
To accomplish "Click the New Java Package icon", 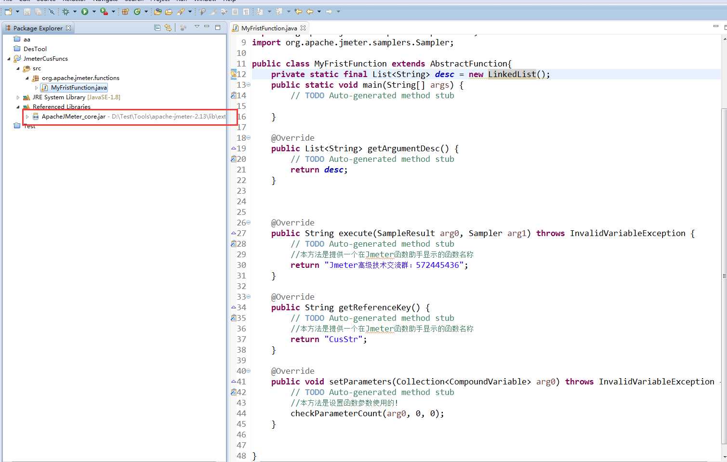I will [x=125, y=12].
